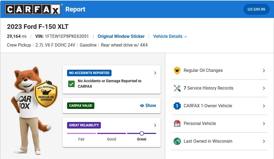
Task: Click the wrench Service History icon
Action: [177, 88]
